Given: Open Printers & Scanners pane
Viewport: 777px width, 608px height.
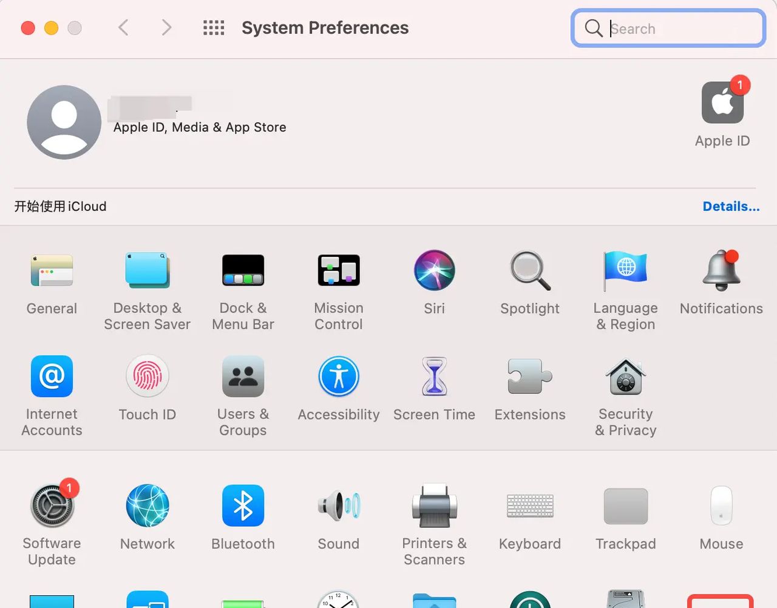Looking at the screenshot, I should [x=435, y=506].
